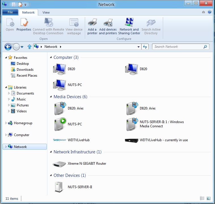Expand the Homegroup tree node

(x=6, y=123)
